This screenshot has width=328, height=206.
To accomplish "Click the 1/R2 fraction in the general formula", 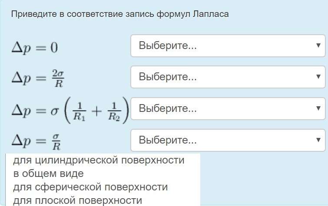I will pos(113,111).
